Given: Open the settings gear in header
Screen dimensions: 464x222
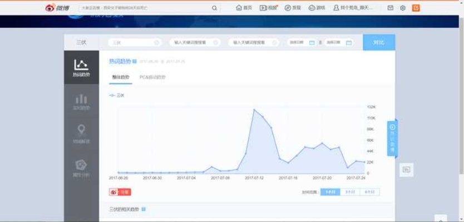Looking at the screenshot, I should tap(403, 8).
